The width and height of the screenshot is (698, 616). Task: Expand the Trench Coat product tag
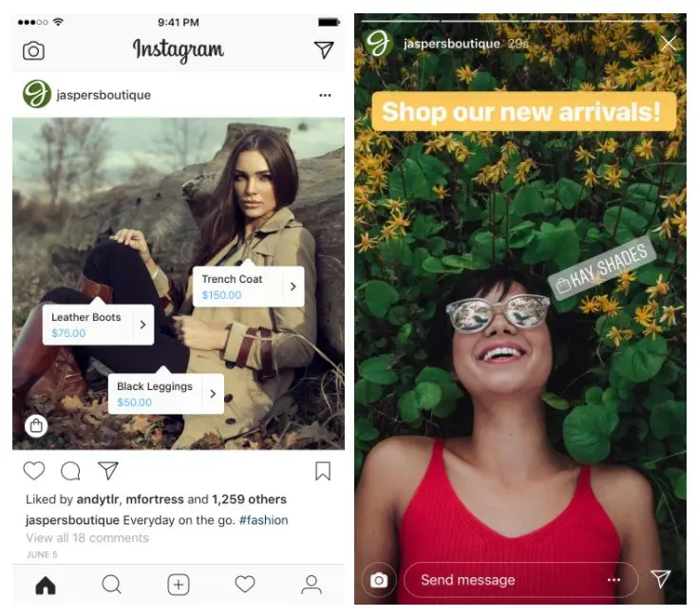click(x=249, y=287)
